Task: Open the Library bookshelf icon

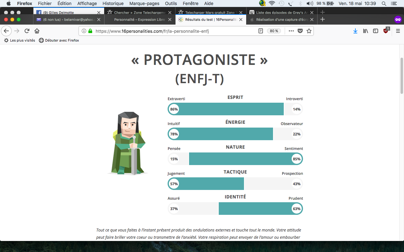Action: tap(365, 31)
